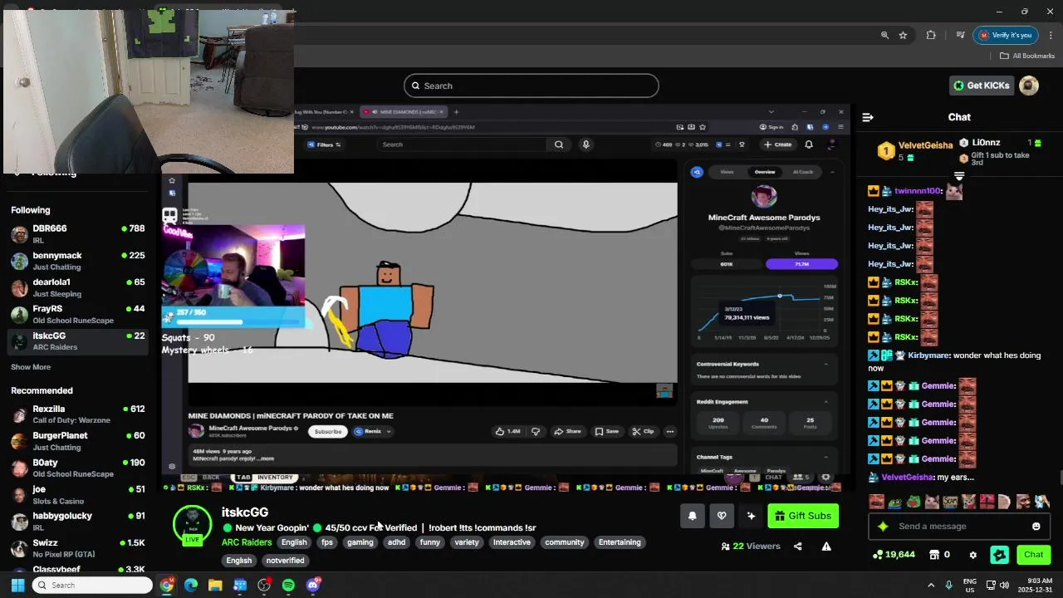Open Swizz No Pixel RP channel
Viewport: 1063px width, 598px height.
click(78, 548)
